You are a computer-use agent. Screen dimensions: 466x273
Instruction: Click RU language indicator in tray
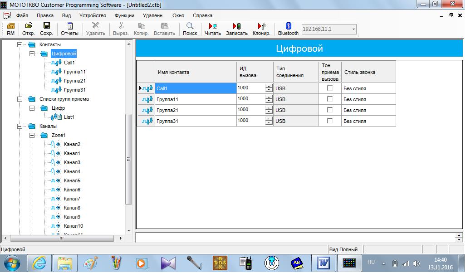371,262
